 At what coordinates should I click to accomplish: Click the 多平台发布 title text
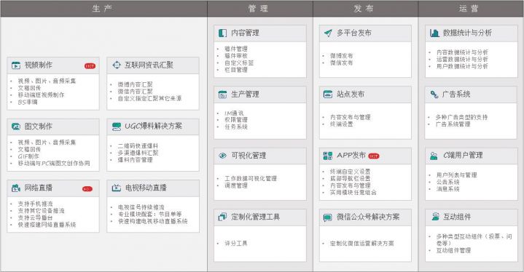point(354,33)
